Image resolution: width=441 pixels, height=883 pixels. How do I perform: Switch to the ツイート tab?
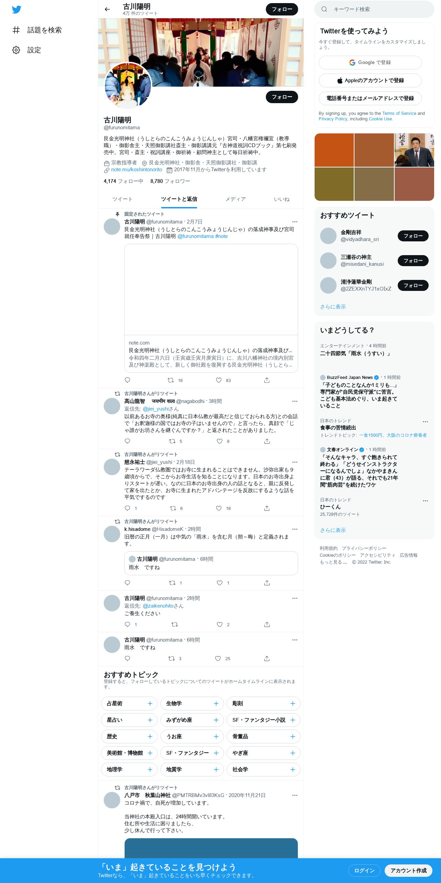pyautogui.click(x=122, y=199)
